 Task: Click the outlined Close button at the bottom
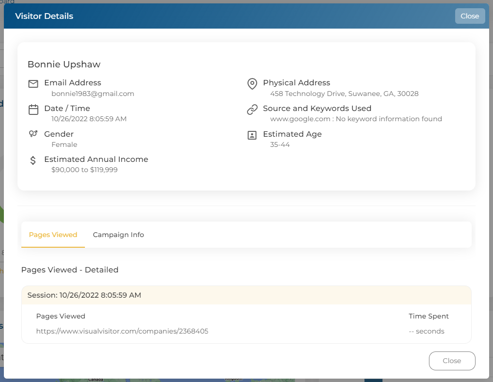coord(452,361)
